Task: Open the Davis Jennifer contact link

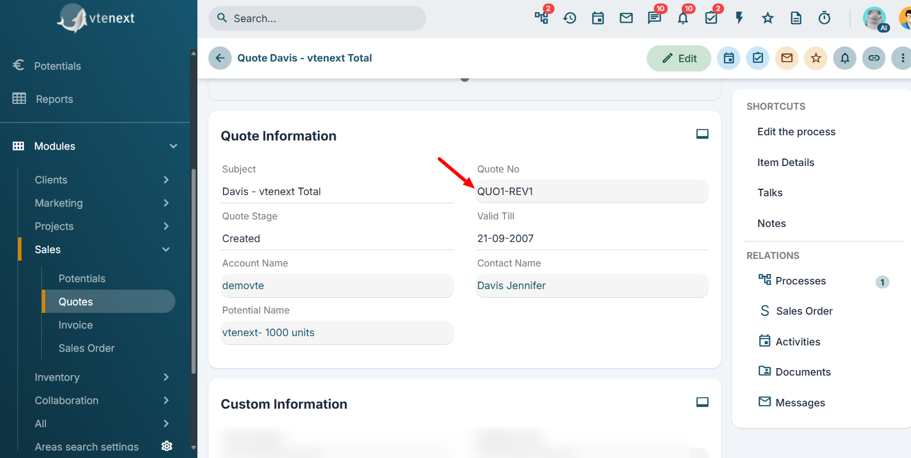Action: coord(512,286)
